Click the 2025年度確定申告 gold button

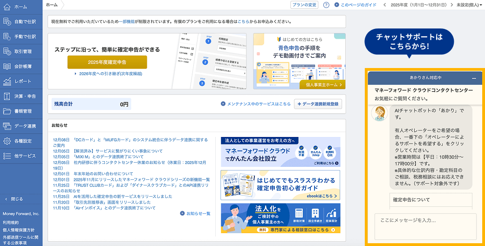point(107,62)
